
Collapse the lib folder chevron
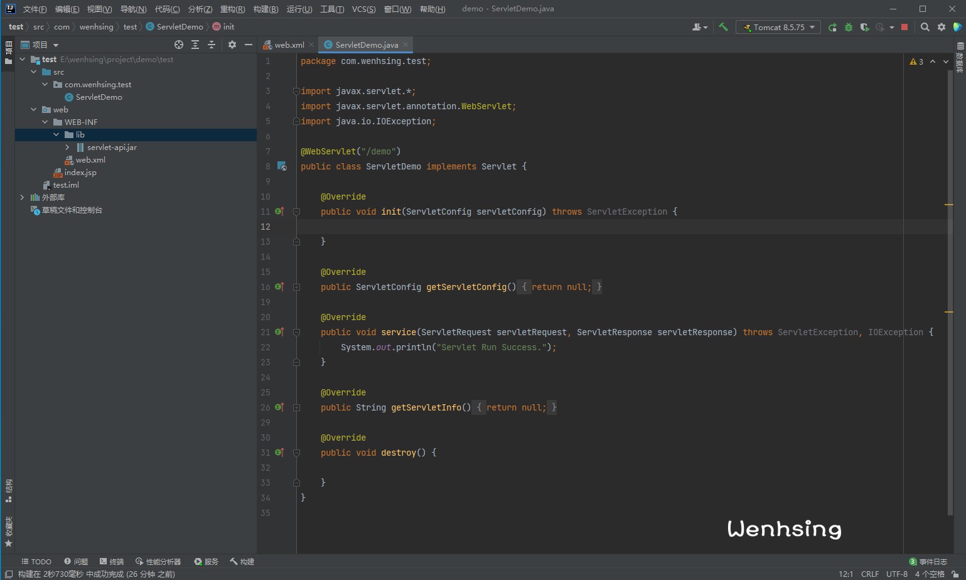pos(56,134)
